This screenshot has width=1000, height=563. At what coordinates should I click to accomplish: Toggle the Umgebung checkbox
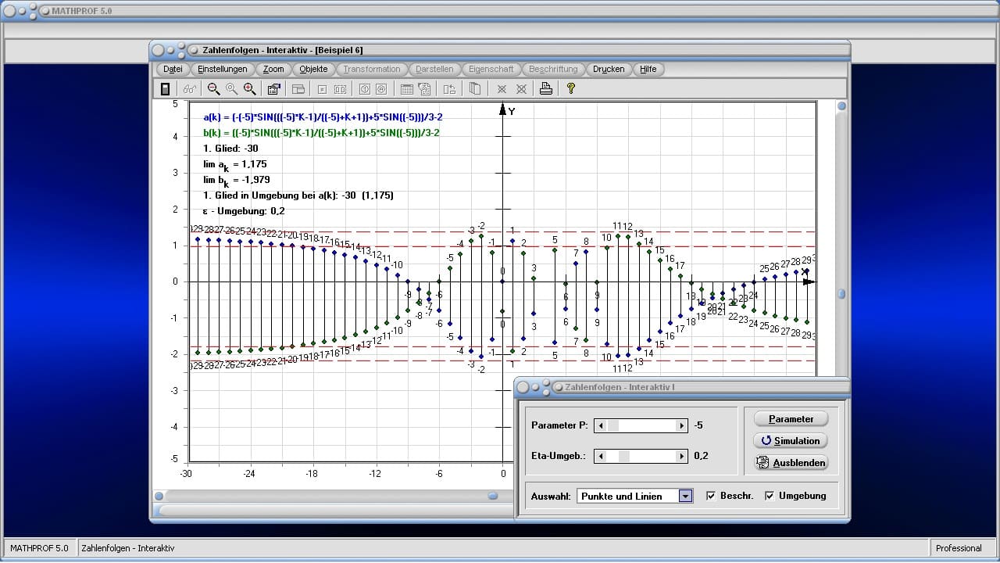pos(770,496)
